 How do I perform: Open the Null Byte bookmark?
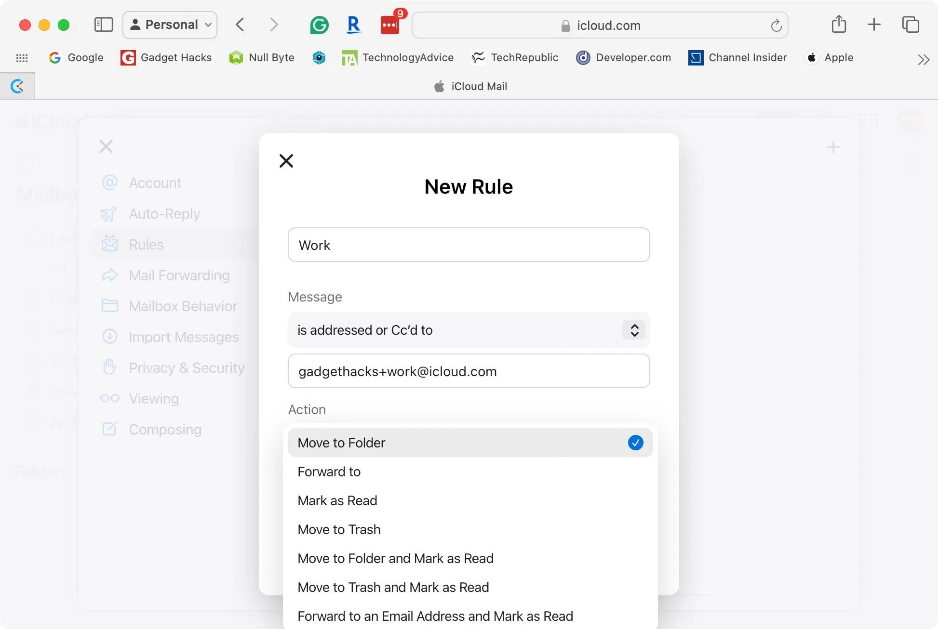click(262, 58)
